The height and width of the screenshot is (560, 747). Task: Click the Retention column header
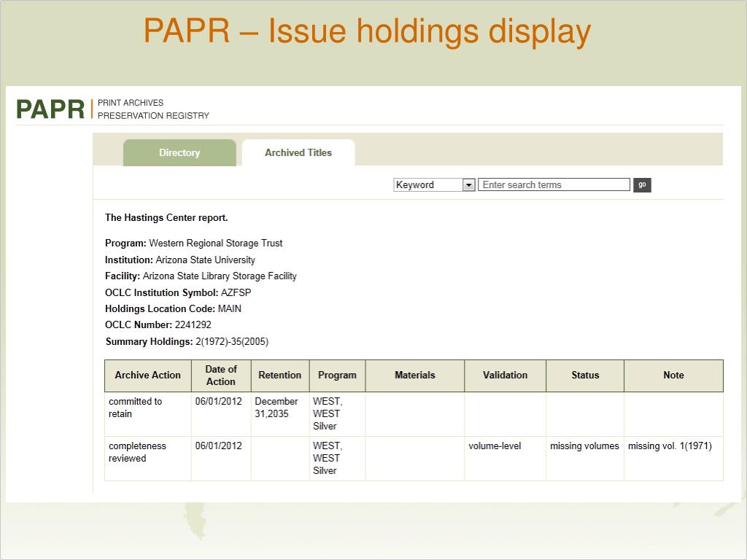point(280,376)
